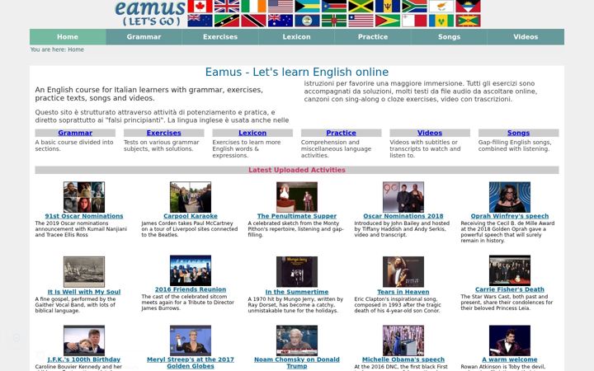The height and width of the screenshot is (371, 594).
Task: Open The Penultimate Supper link
Action: pos(297,216)
